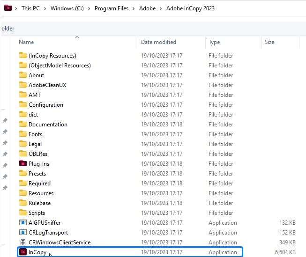This screenshot has width=306, height=257.
Task: Select the Scripts folder name
Action: coord(37,213)
